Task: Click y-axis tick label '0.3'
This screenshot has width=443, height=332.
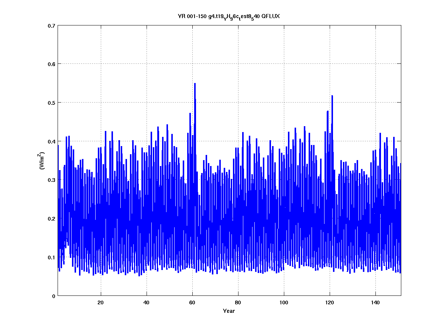Action: pos(51,180)
